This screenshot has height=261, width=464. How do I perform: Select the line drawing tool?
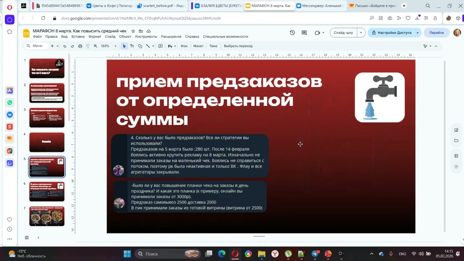(148, 46)
